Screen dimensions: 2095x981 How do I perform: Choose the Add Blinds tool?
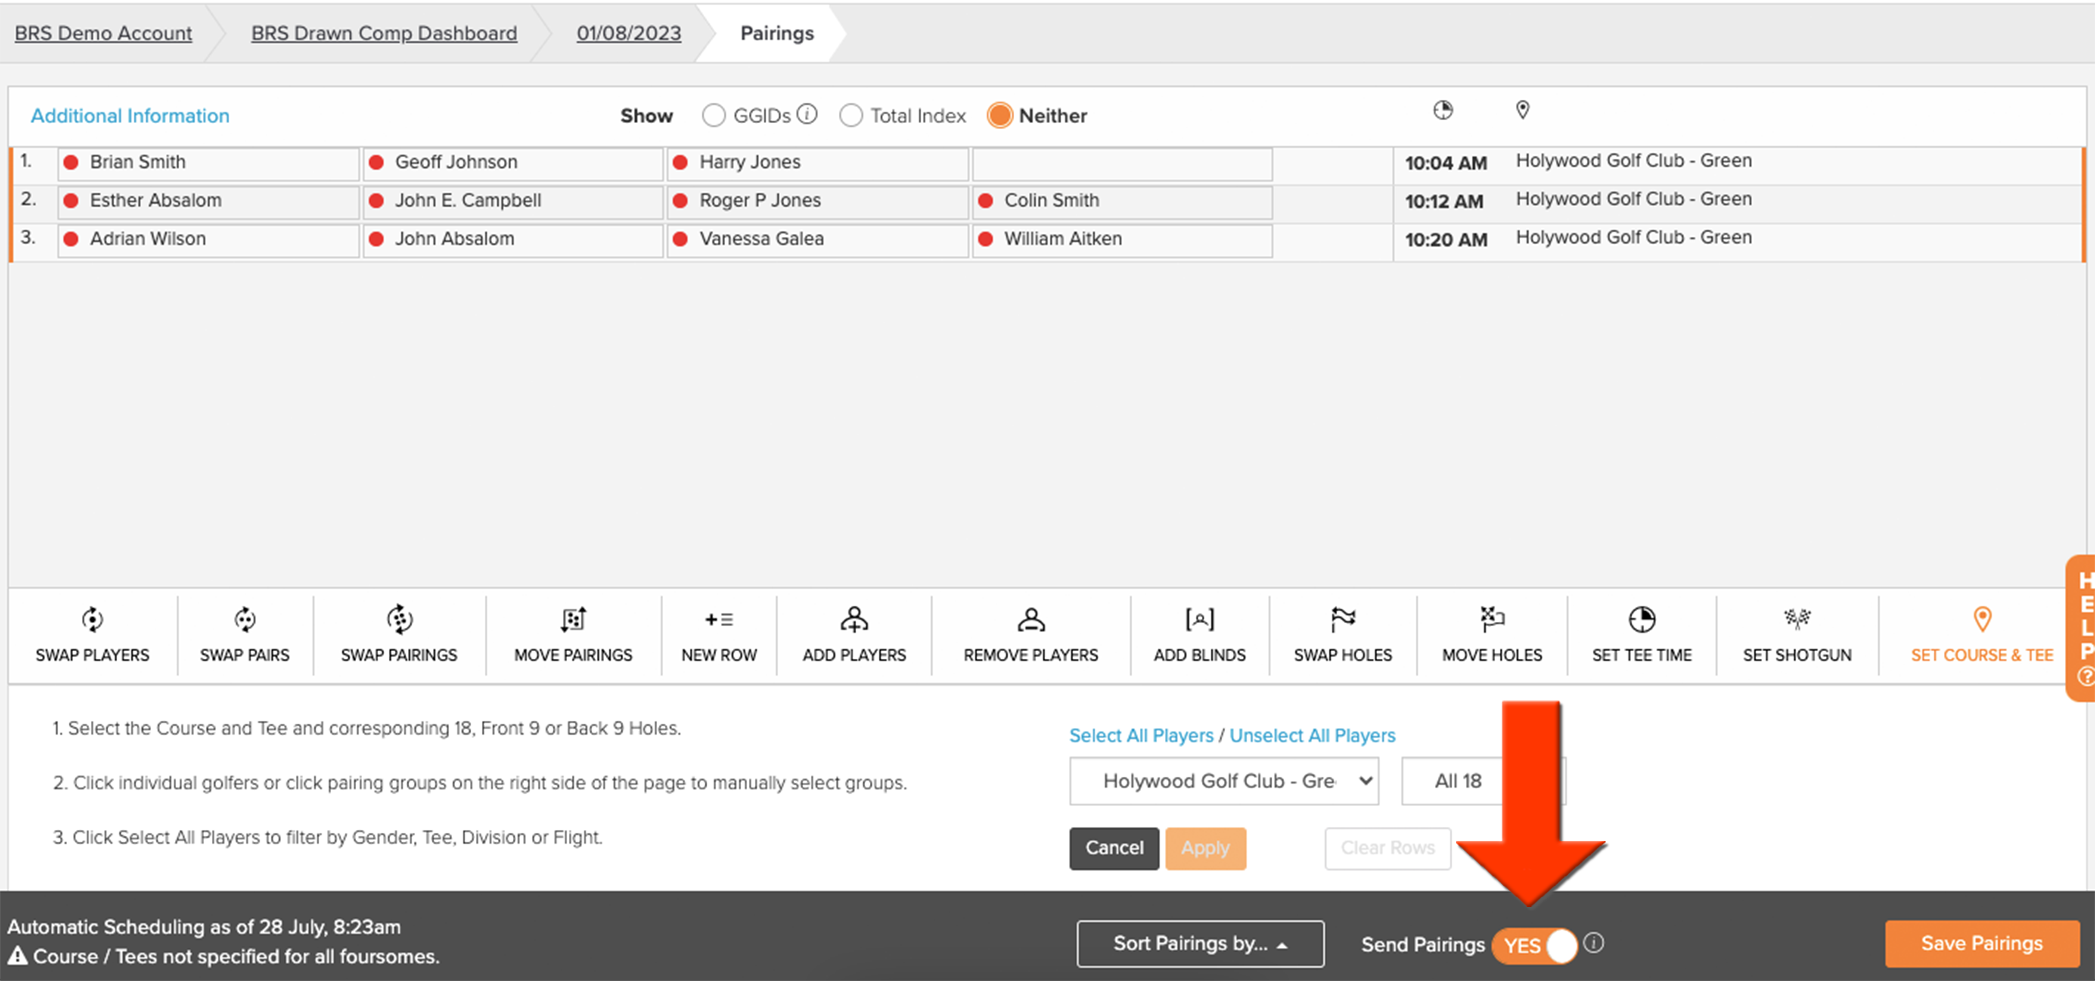(x=1200, y=635)
